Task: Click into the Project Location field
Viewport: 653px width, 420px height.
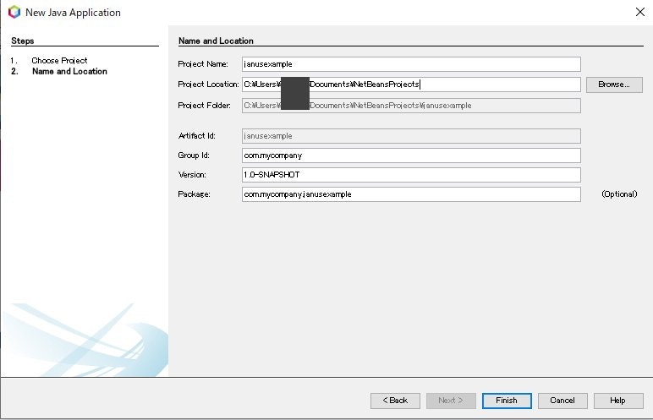Action: 411,85
